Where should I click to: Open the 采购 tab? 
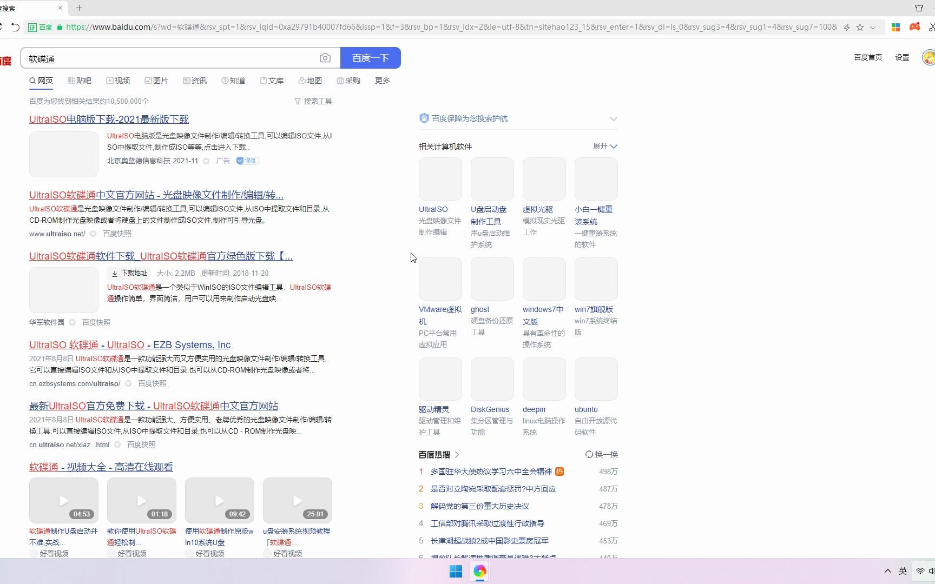[x=348, y=81]
